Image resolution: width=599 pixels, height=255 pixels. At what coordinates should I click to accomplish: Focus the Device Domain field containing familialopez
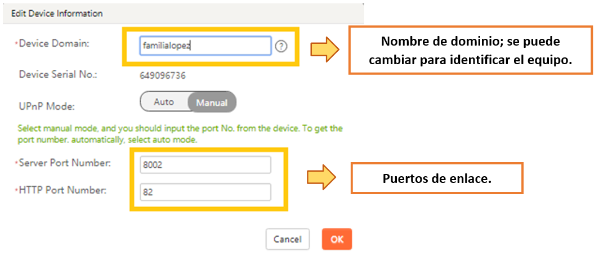coord(205,46)
